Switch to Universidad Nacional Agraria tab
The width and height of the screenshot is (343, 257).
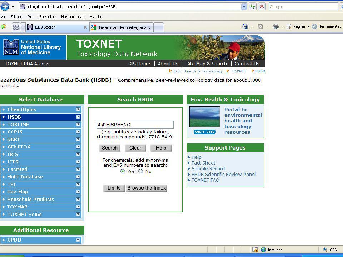coord(121,27)
